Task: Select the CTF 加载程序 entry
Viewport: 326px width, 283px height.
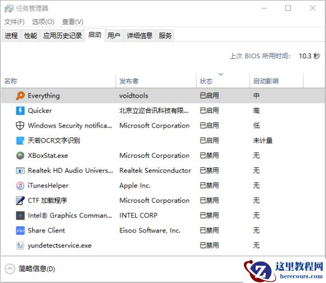Action: click(47, 200)
